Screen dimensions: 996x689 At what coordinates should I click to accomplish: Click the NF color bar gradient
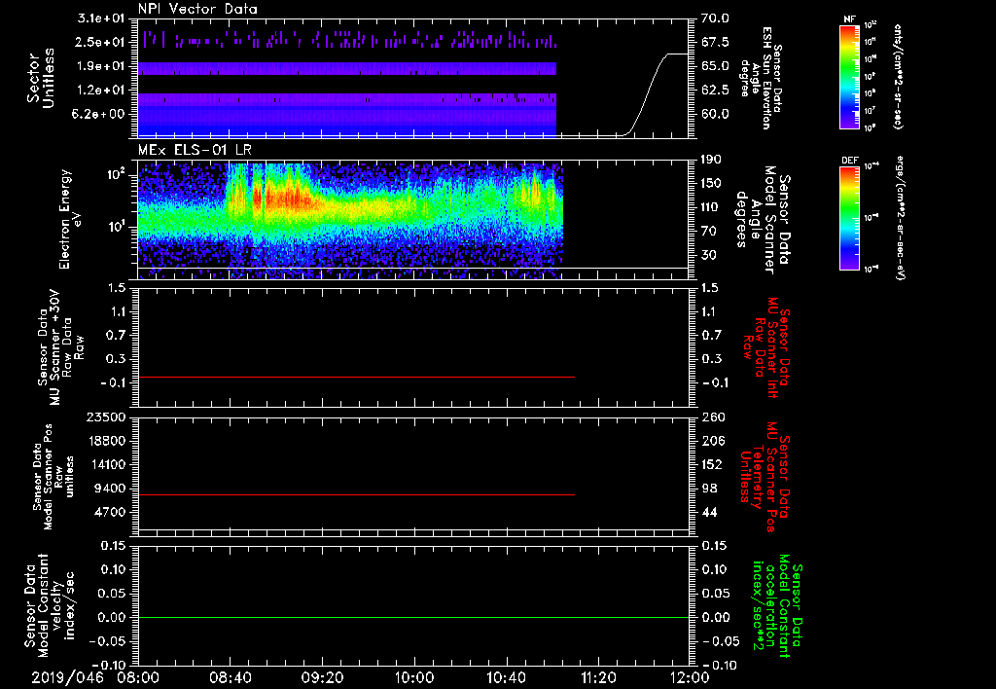(849, 76)
